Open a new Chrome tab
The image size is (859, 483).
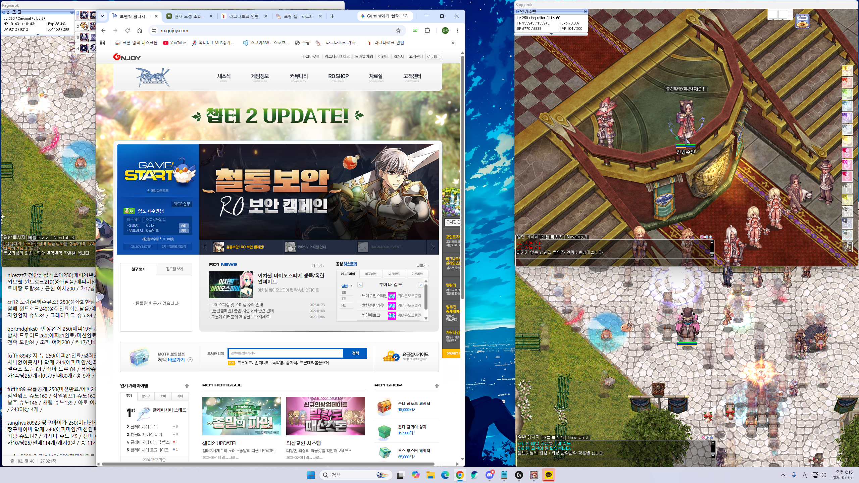pyautogui.click(x=333, y=16)
